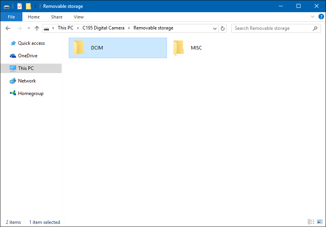Screen dimensions: 326x227
Task: Click the '2 items' status text
Action: point(13,222)
